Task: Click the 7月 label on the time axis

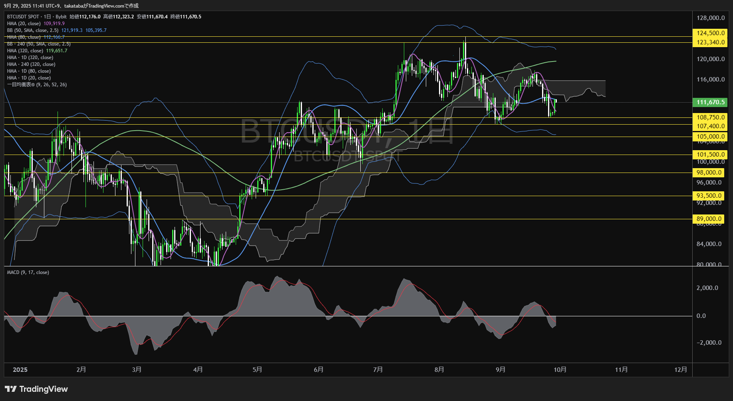Action: click(378, 370)
